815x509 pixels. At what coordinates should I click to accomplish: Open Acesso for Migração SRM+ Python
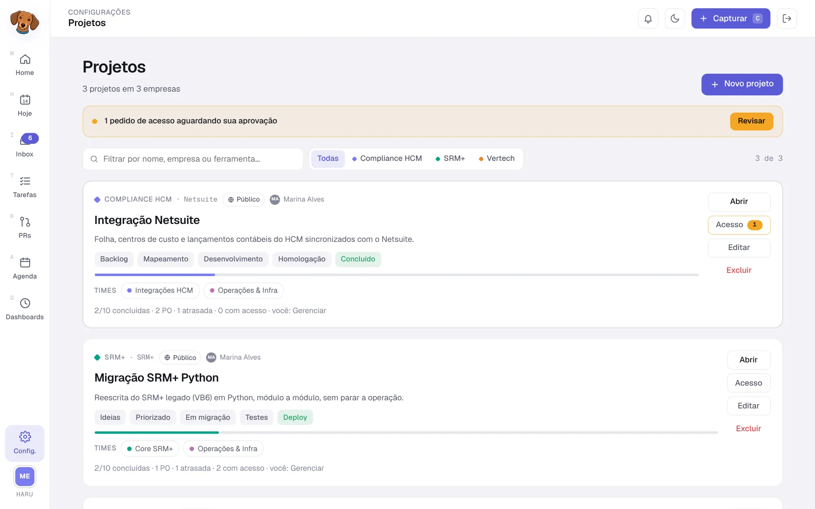click(x=749, y=383)
